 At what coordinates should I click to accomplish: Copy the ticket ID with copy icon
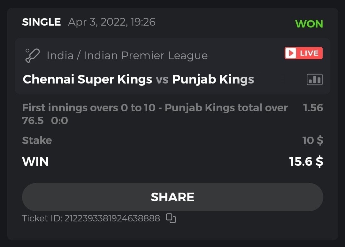(171, 218)
